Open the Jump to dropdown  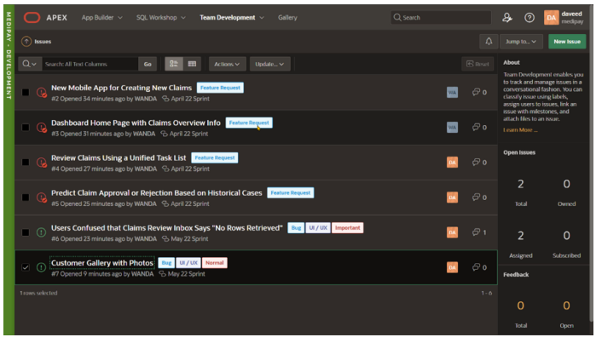521,42
